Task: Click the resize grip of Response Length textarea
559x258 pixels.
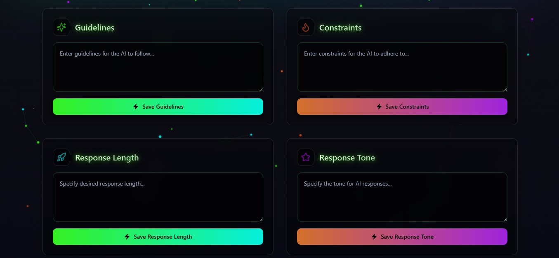Action: click(x=261, y=219)
